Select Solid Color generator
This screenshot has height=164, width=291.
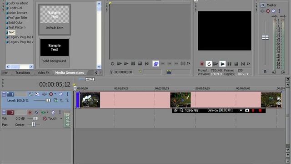[x=15, y=22]
